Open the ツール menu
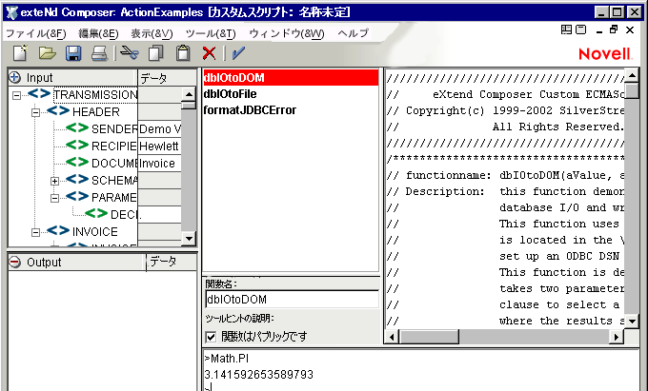 coord(211,33)
